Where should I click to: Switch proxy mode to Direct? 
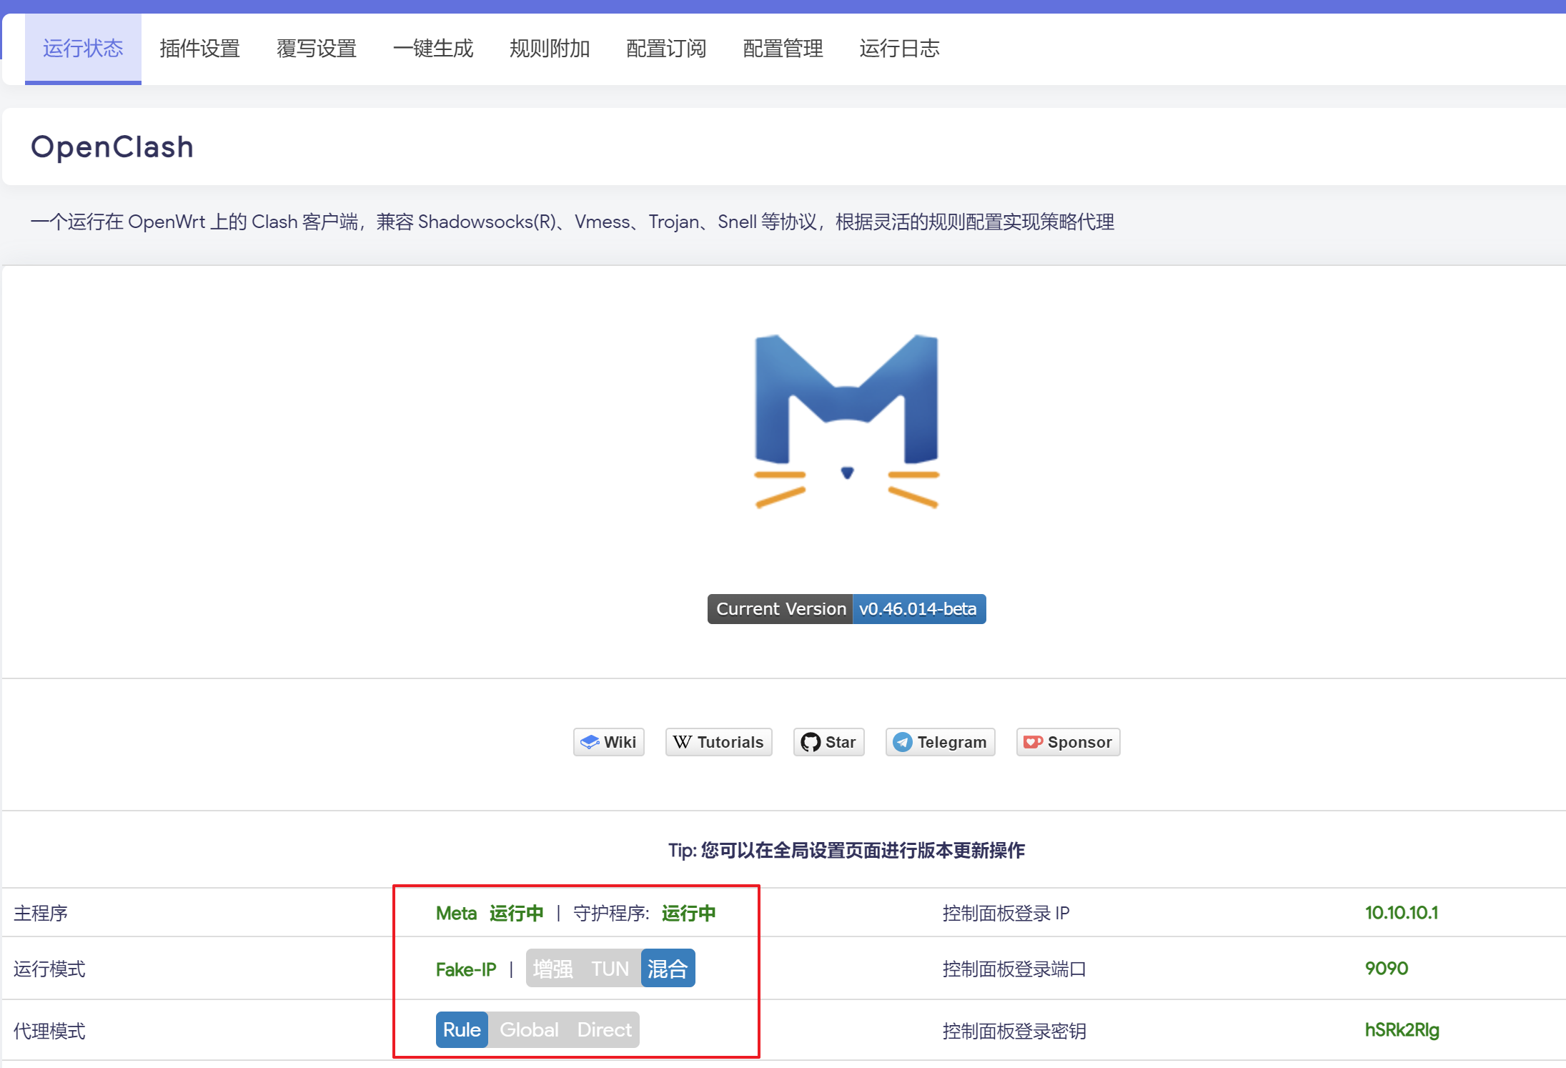coord(605,1029)
